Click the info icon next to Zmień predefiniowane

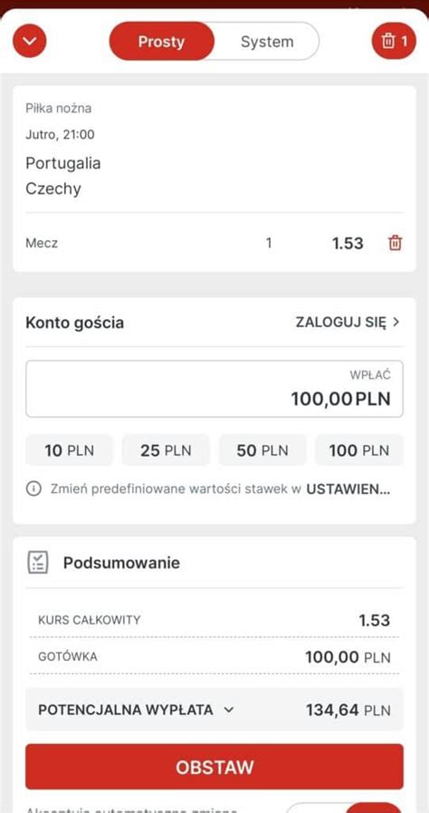point(33,489)
